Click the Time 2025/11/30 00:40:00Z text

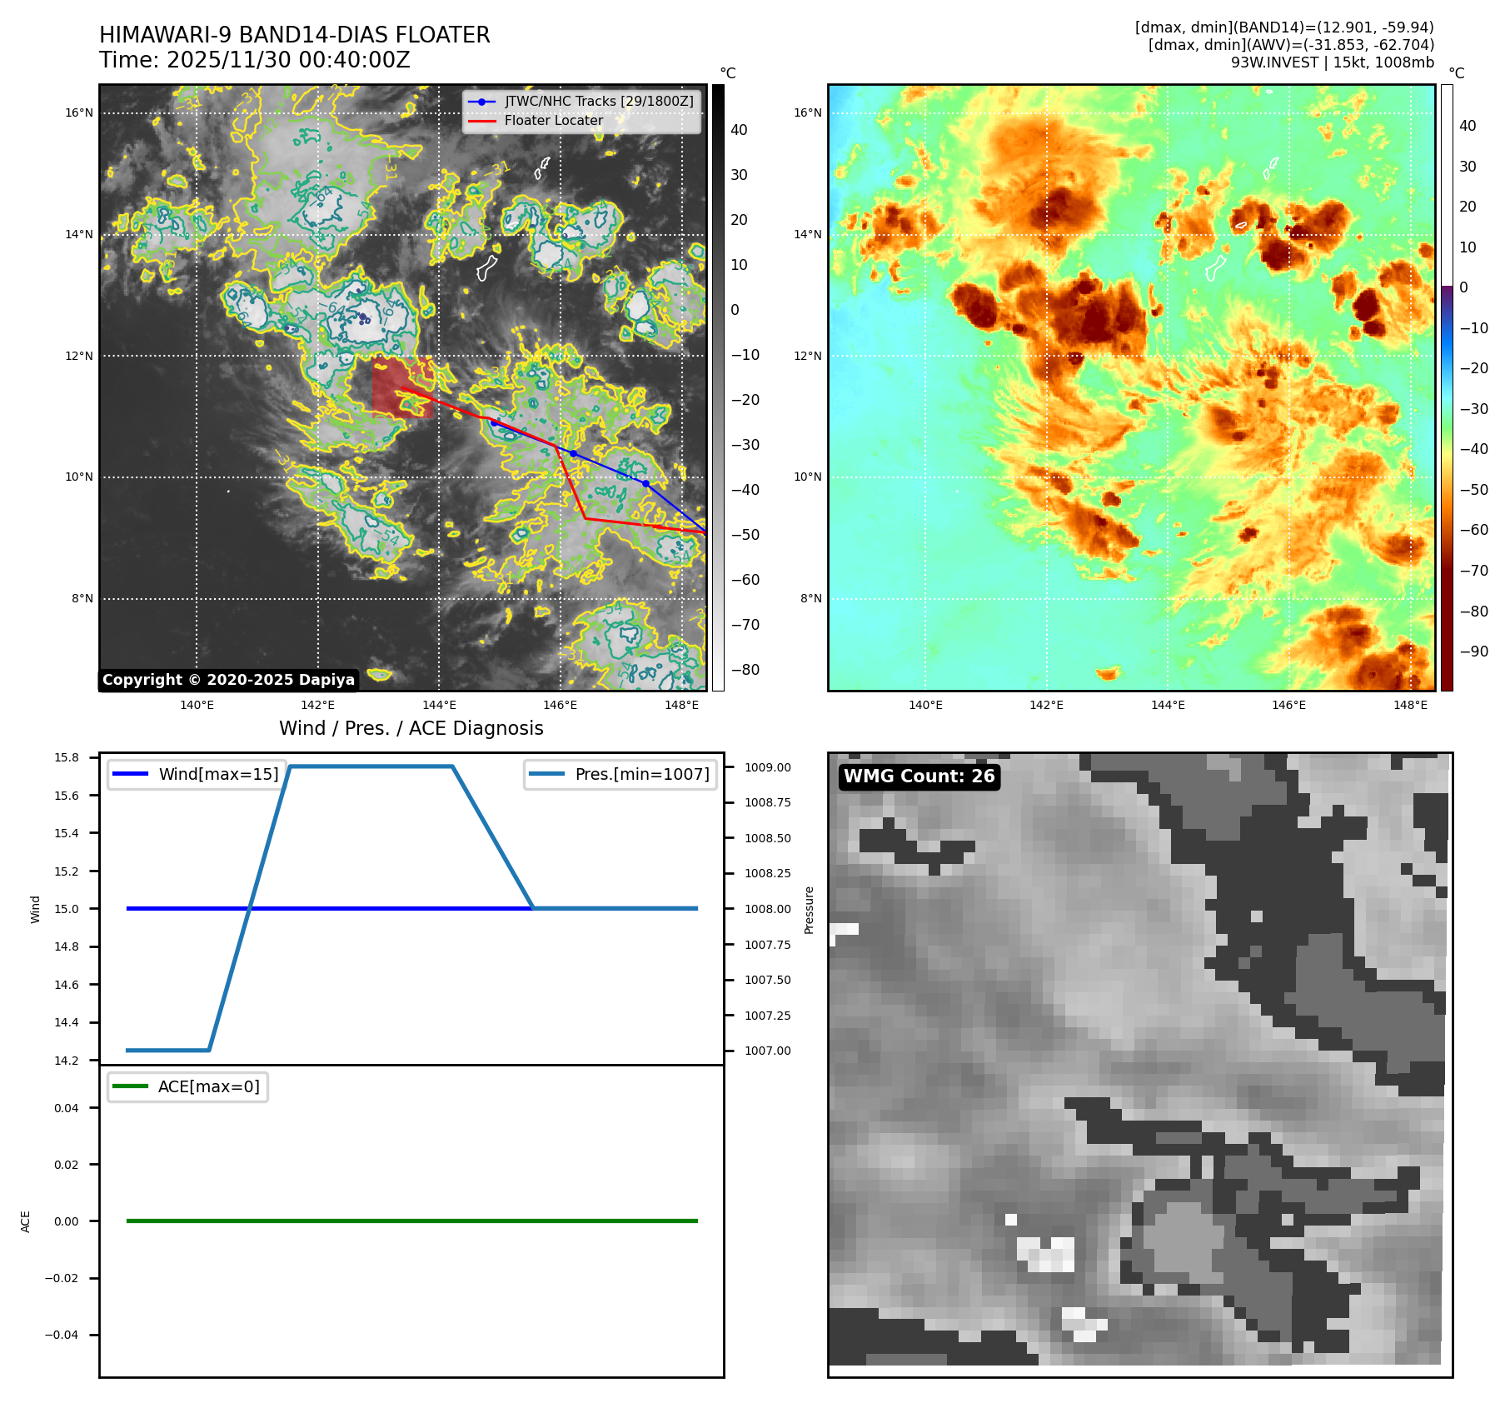point(254,60)
